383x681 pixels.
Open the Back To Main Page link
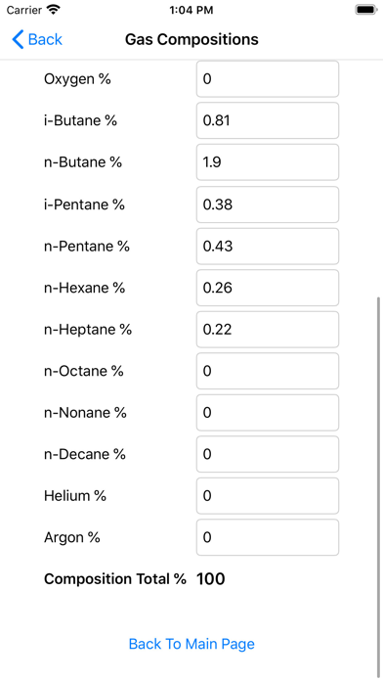(191, 644)
